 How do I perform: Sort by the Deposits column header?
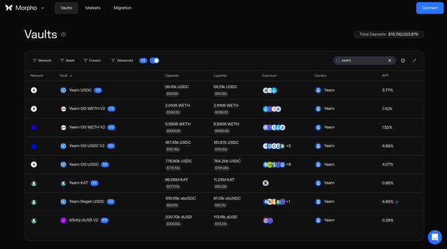172,76
